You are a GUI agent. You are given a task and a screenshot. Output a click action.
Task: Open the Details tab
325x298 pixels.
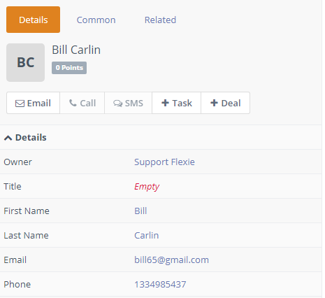pyautogui.click(x=33, y=20)
